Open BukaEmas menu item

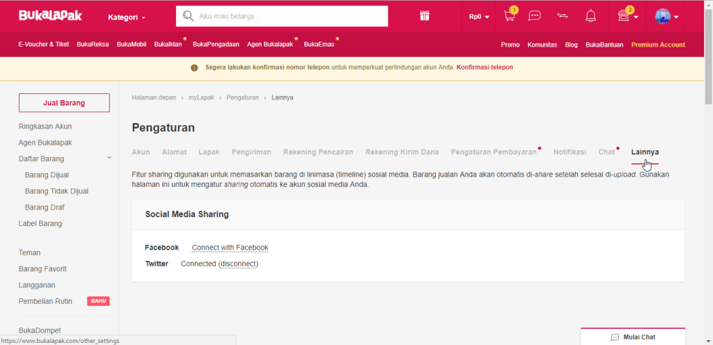coord(319,45)
